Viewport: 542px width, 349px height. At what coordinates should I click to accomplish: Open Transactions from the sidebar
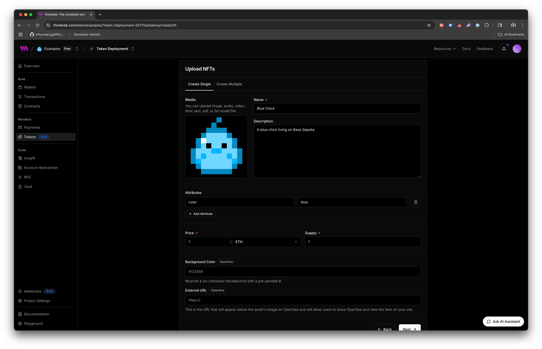34,97
